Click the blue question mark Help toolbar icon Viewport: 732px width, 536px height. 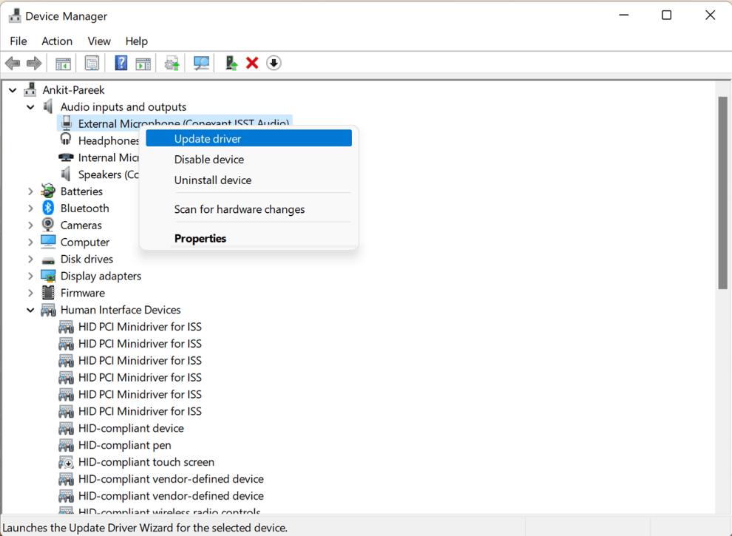(x=121, y=63)
